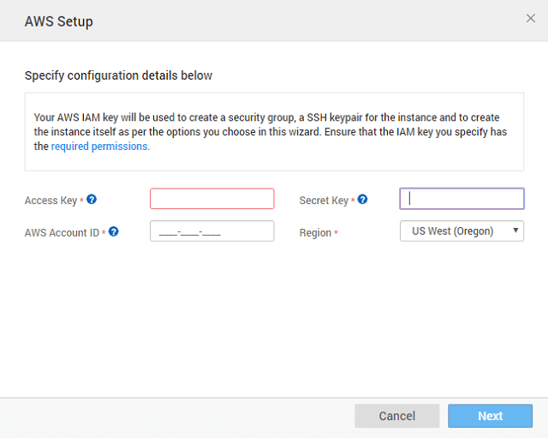Click the IAM key information message box
548x438 pixels.
click(x=273, y=131)
